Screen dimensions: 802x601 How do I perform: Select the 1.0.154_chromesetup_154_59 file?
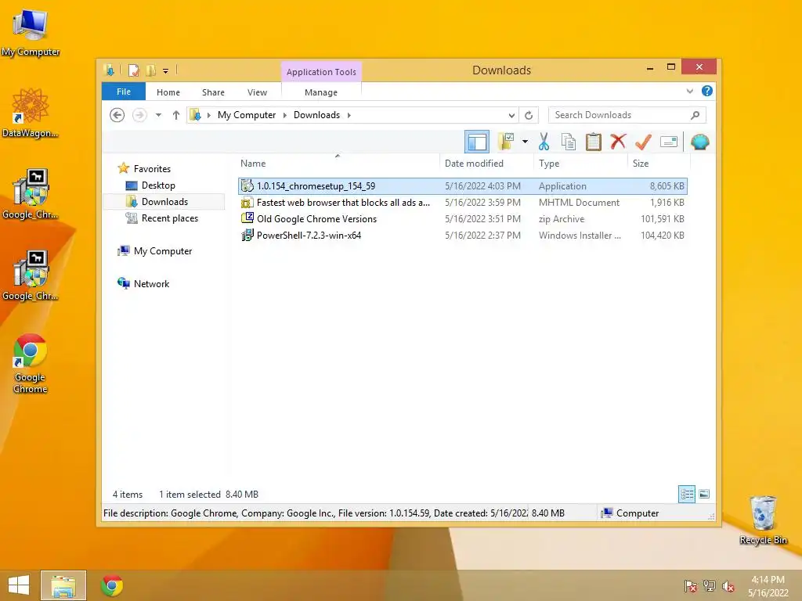click(462, 186)
